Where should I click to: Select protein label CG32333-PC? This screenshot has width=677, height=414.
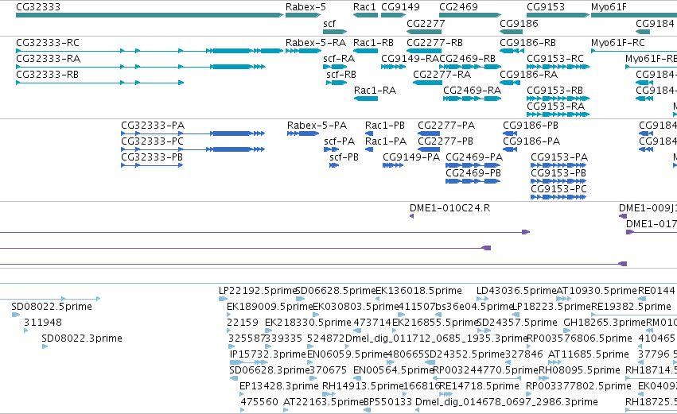(152, 141)
